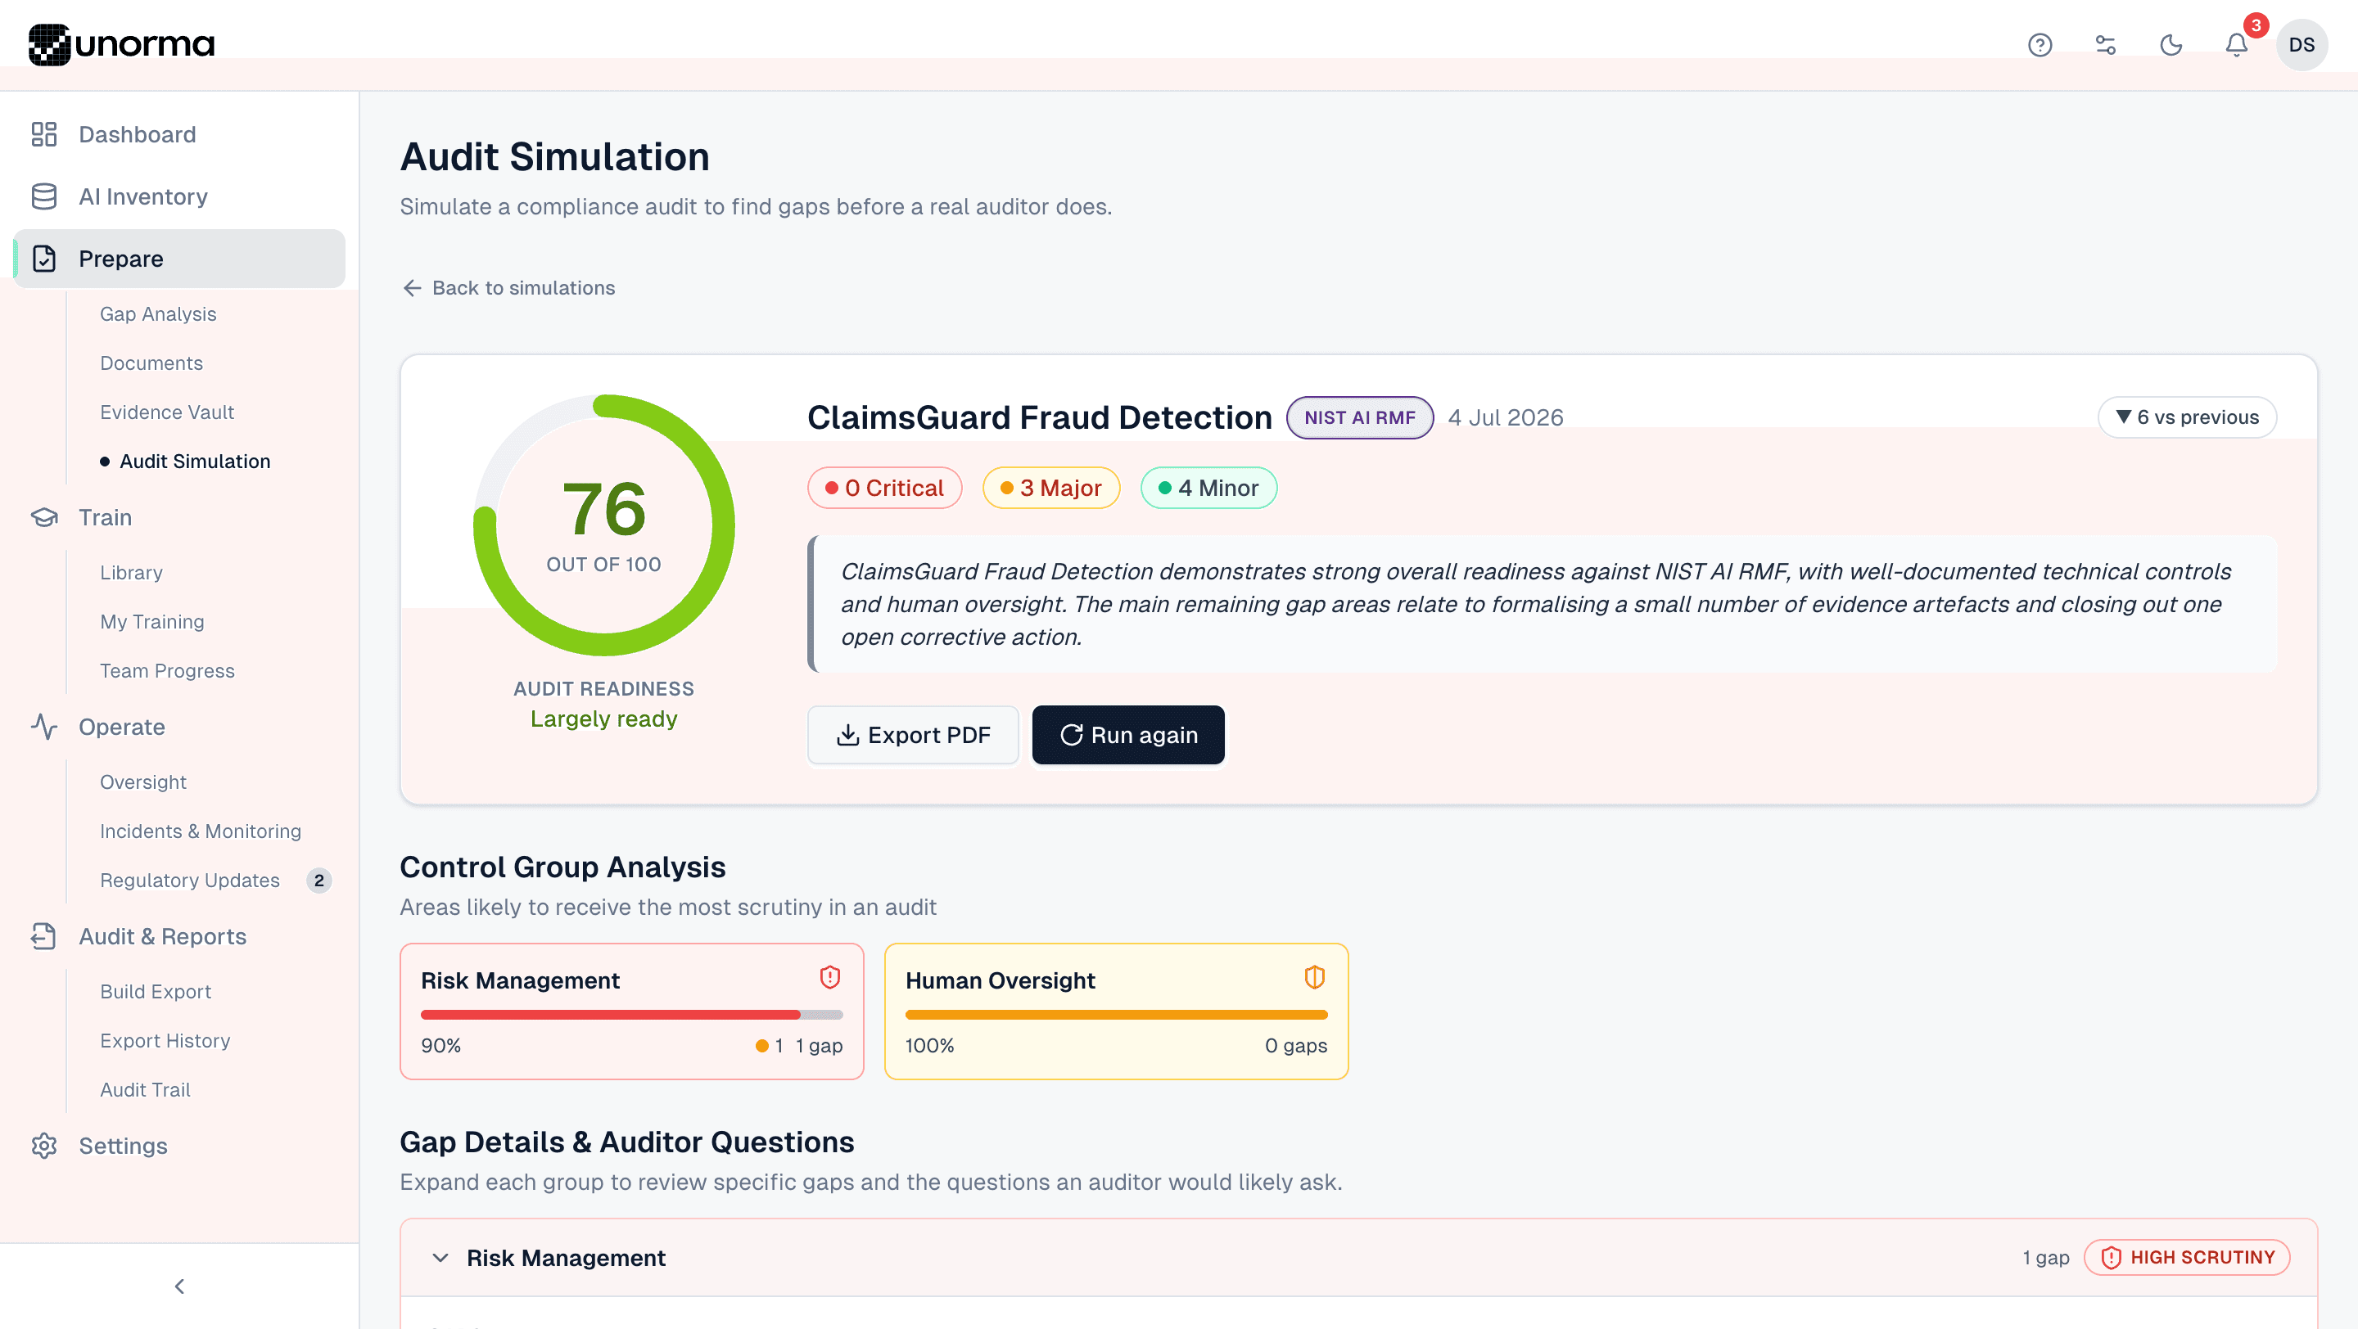Click the 3 Major badge
This screenshot has height=1329, width=2358.
(x=1050, y=488)
